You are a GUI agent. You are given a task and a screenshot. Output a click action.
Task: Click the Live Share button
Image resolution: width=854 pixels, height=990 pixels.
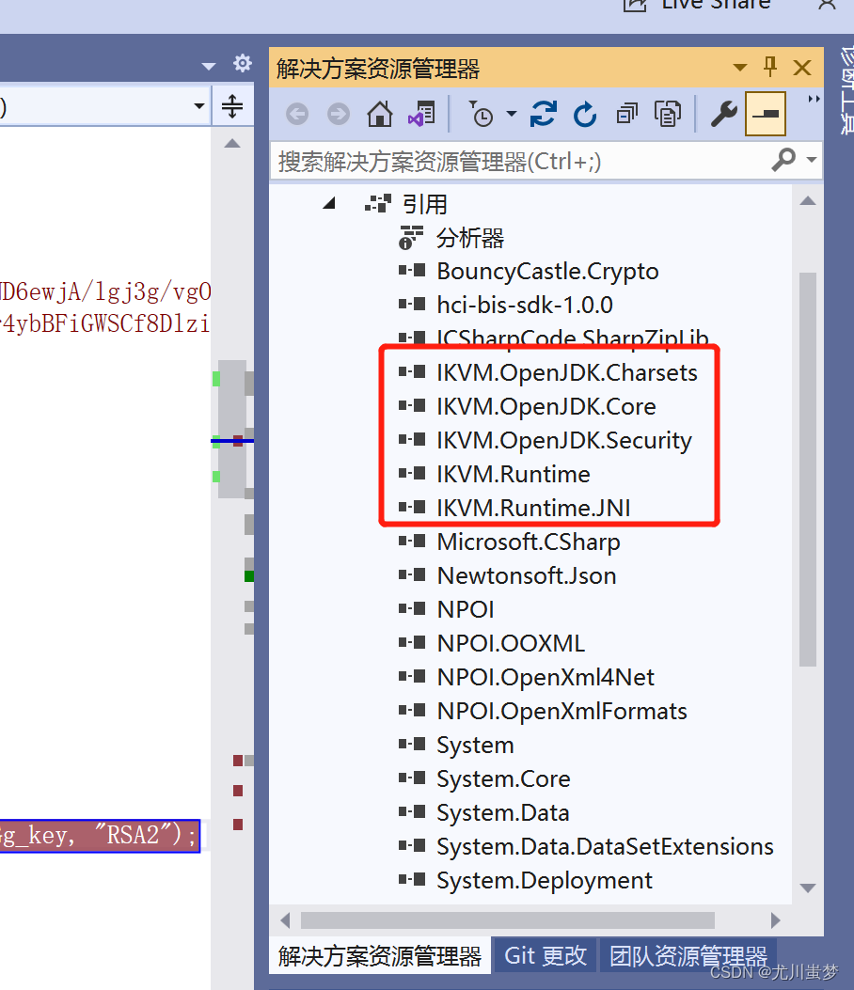tap(698, 5)
